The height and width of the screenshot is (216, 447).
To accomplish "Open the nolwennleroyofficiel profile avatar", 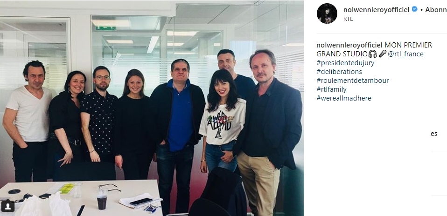I will [327, 13].
